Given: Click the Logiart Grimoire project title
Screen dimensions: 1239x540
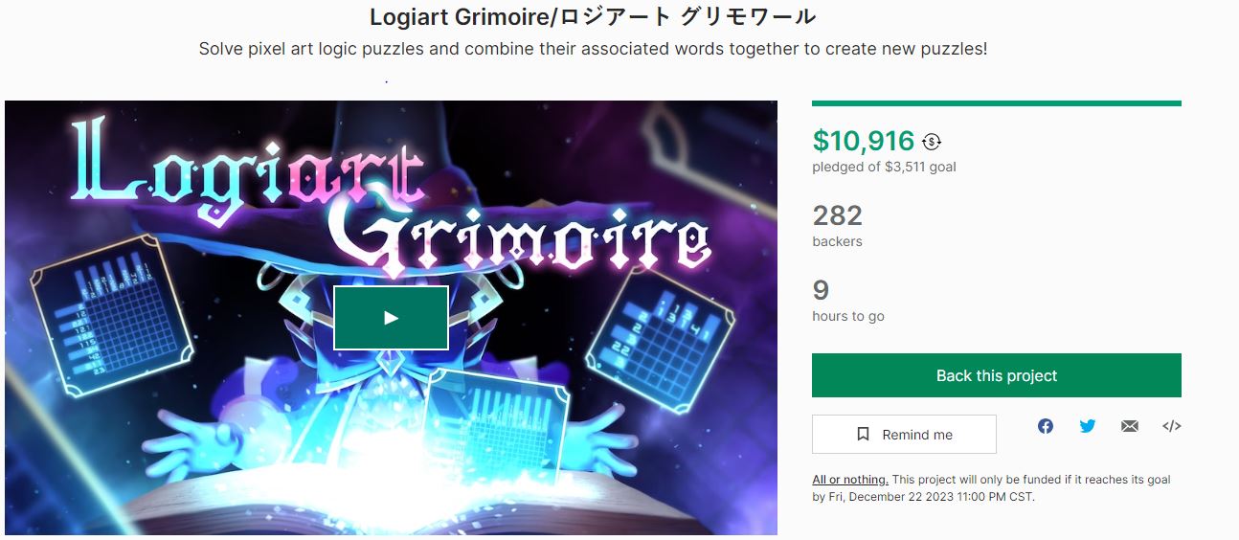Looking at the screenshot, I should point(593,16).
